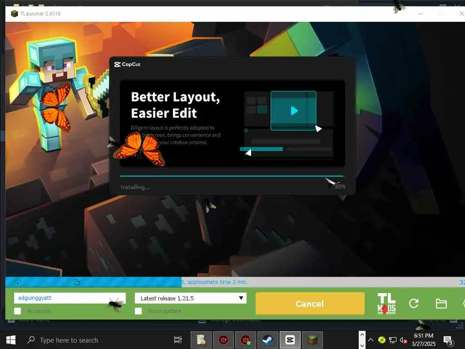Open the game folder icon
This screenshot has height=349, width=465.
(x=441, y=304)
